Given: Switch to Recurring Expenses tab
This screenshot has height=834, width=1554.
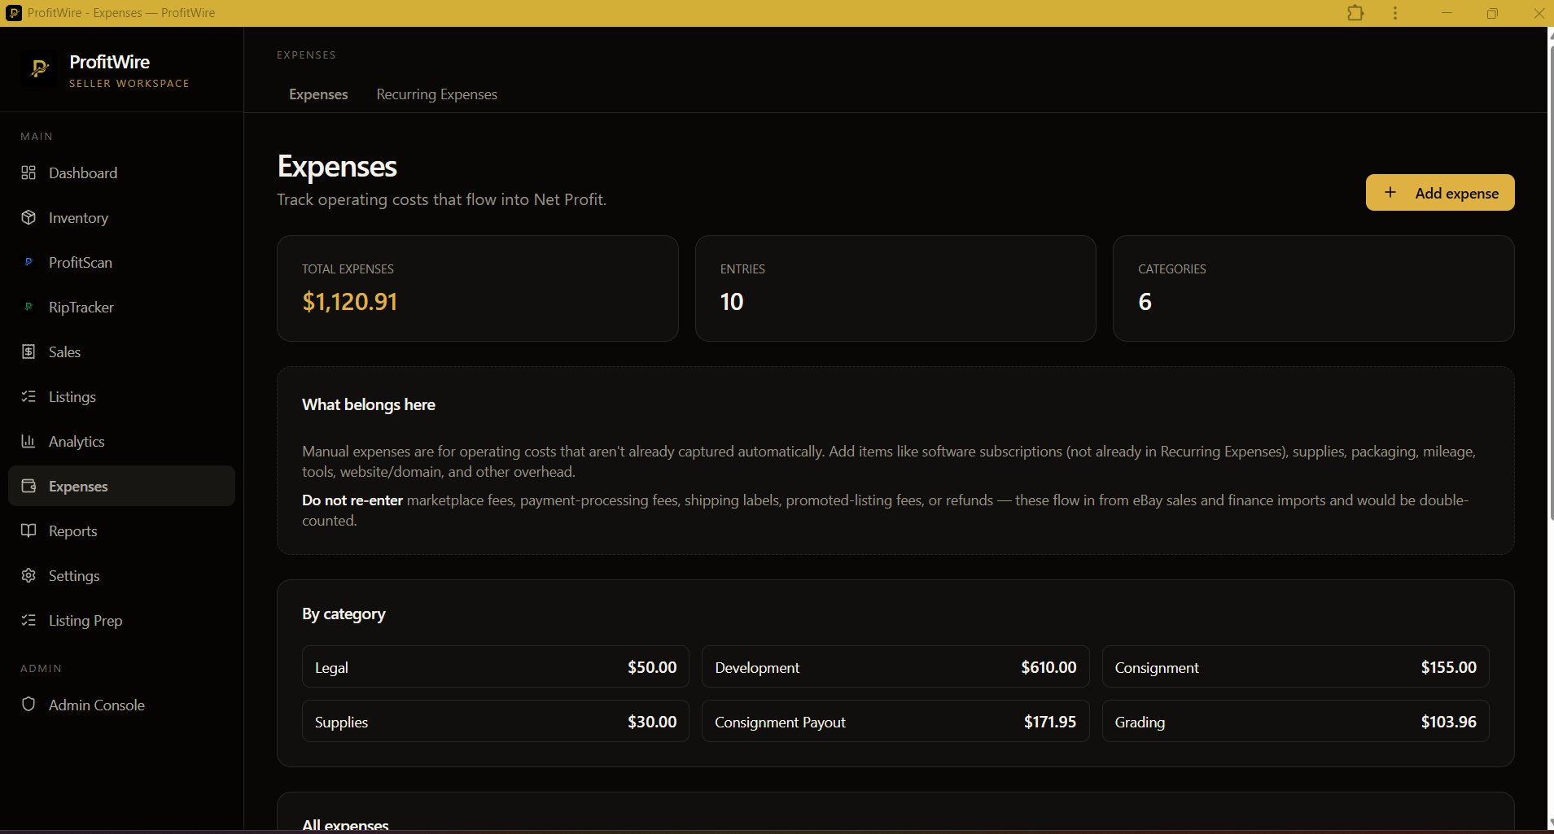Looking at the screenshot, I should (436, 94).
